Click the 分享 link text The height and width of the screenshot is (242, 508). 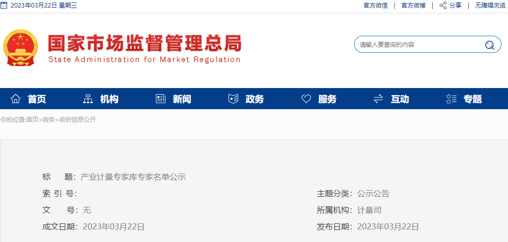(456, 6)
